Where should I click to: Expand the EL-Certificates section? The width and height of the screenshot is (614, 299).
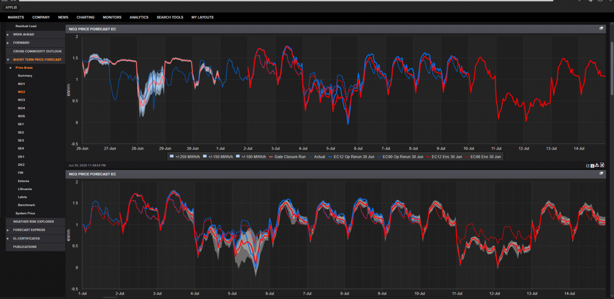(8, 239)
